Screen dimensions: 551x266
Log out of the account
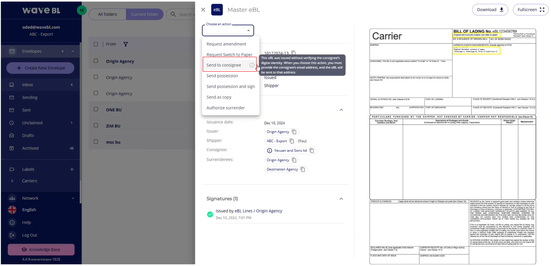(x=29, y=235)
